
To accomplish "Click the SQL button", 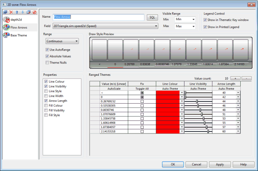I will coord(152,17).
